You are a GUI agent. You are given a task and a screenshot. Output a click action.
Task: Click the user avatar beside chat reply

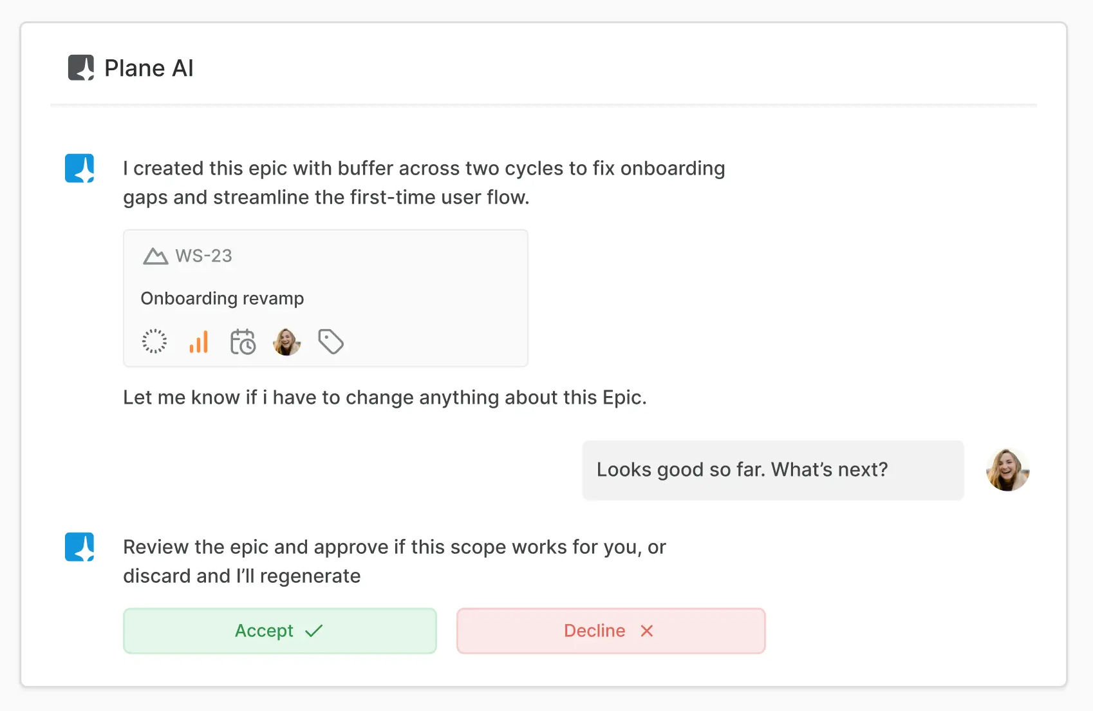1007,470
